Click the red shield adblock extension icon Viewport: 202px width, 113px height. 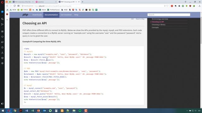[190, 6]
